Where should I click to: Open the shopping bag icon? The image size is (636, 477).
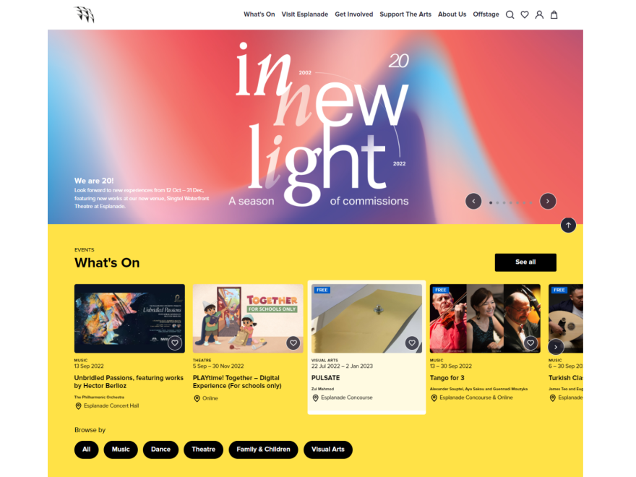[x=554, y=14]
